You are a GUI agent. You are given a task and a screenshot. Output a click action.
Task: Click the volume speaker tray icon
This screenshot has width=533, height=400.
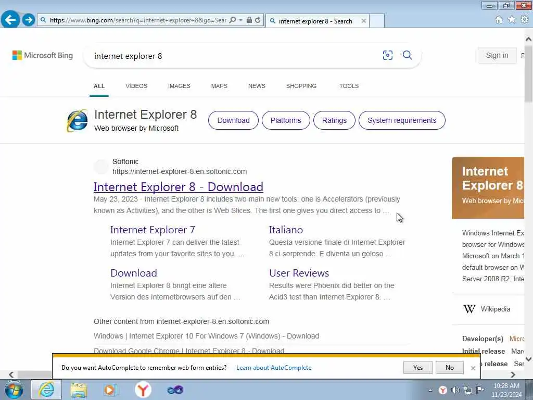pos(455,390)
